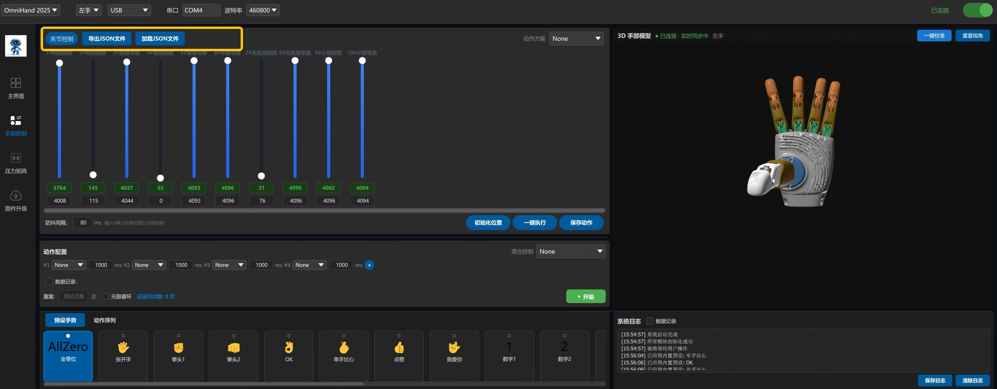This screenshot has height=389, width=997.
Task: Open the 主界面 main interface sidebar icon
Action: pyautogui.click(x=16, y=88)
